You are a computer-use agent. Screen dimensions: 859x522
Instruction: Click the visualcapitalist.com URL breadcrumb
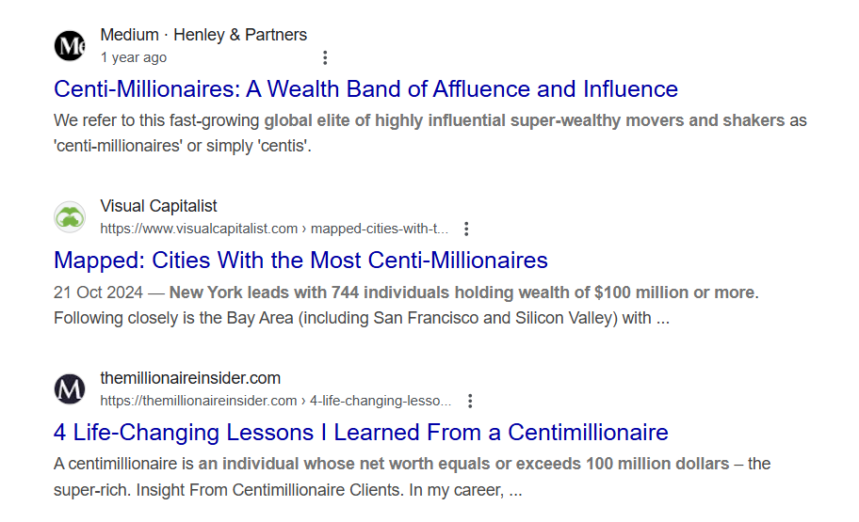pyautogui.click(x=274, y=229)
